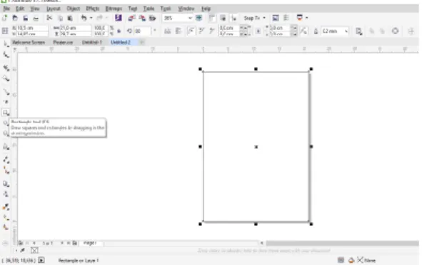
Task: Click the horizontal scrollbar under the canvas
Action: tap(342, 243)
